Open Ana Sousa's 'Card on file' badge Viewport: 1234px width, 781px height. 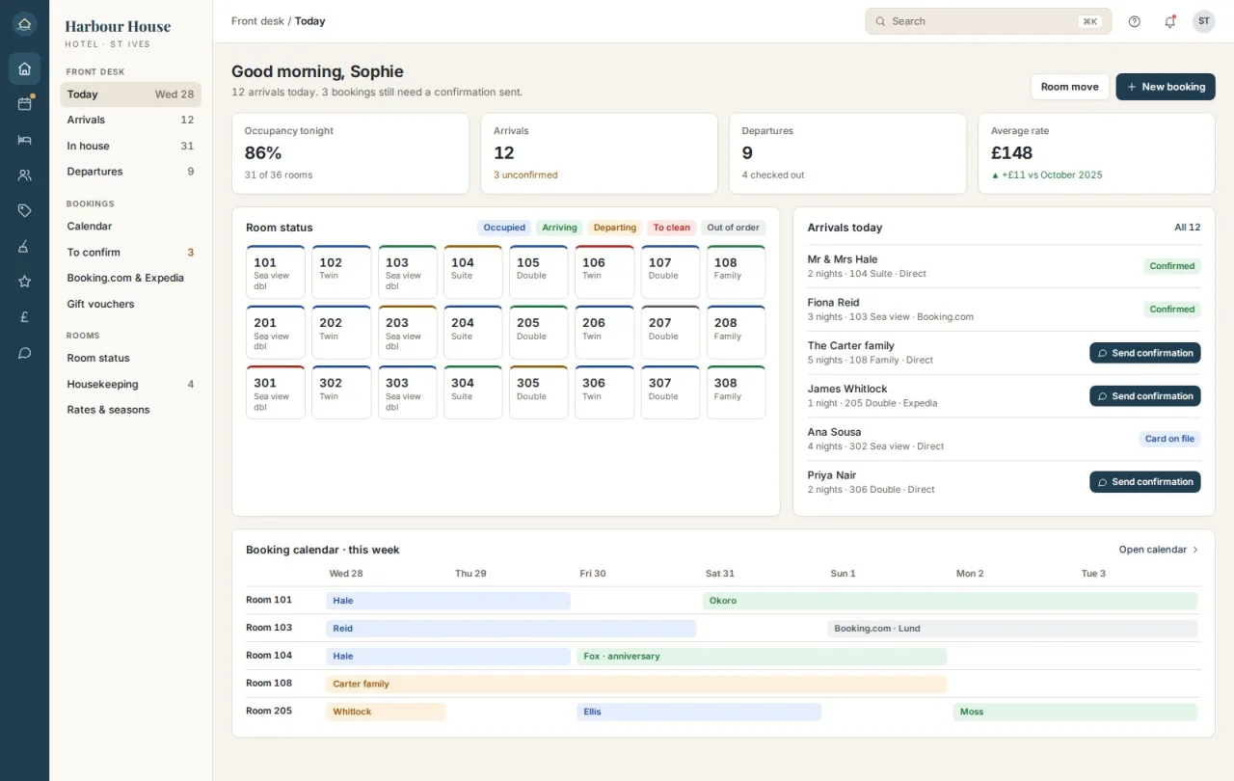(1169, 439)
